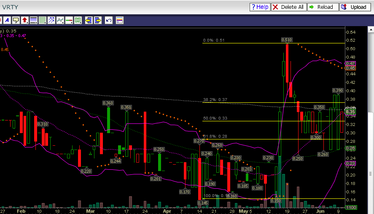Open dropdown arrow on zigzag wave tool
The image size is (374, 214).
click(x=63, y=22)
